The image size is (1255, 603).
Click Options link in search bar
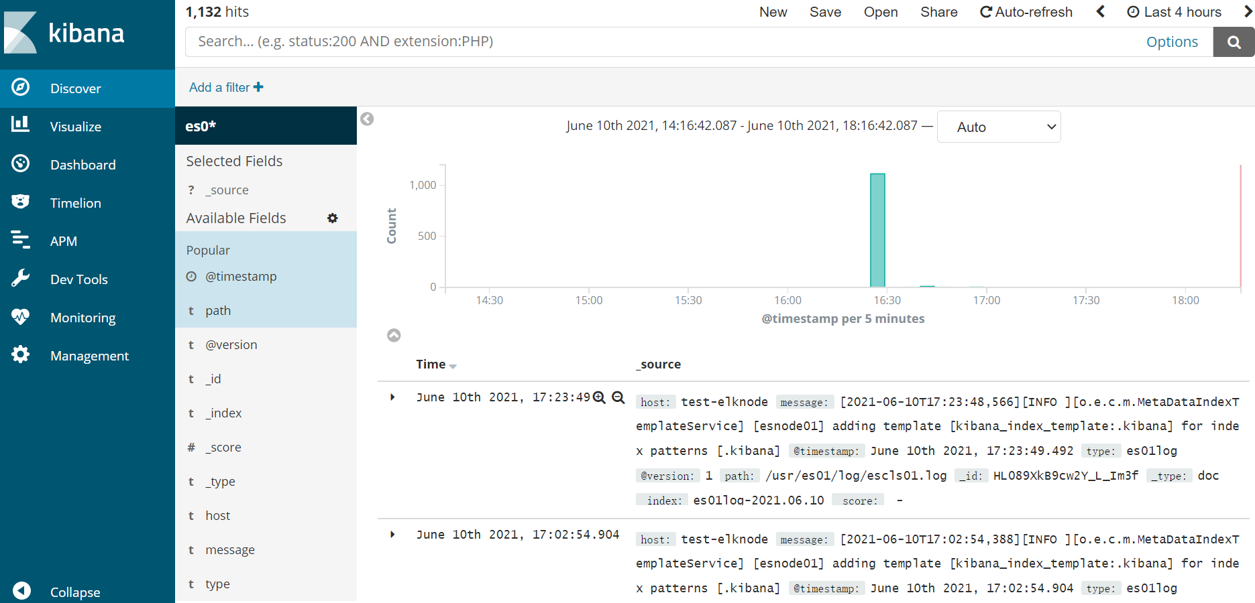coord(1172,42)
